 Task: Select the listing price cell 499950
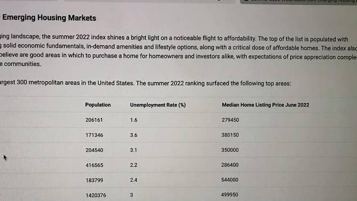pos(229,195)
